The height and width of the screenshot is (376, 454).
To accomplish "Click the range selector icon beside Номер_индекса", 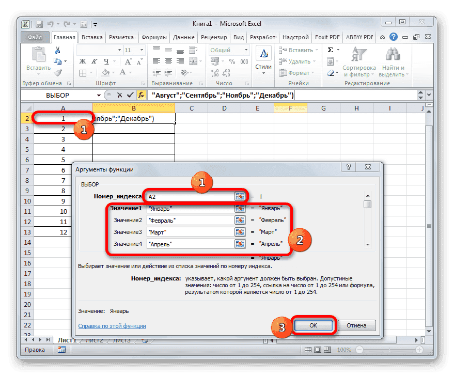I will pyautogui.click(x=240, y=196).
